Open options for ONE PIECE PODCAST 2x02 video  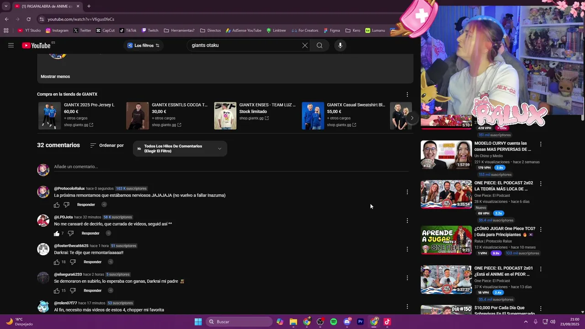541,184
